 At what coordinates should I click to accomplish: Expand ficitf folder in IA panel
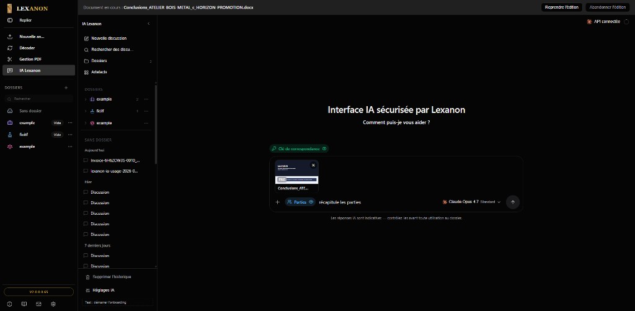(86, 111)
